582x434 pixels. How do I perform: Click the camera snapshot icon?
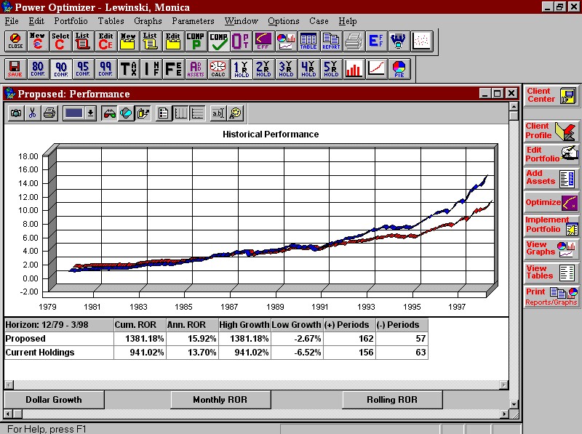click(x=15, y=113)
